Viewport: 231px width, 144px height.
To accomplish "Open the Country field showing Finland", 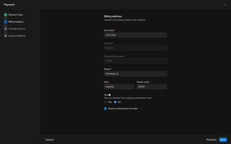I will pos(135,48).
